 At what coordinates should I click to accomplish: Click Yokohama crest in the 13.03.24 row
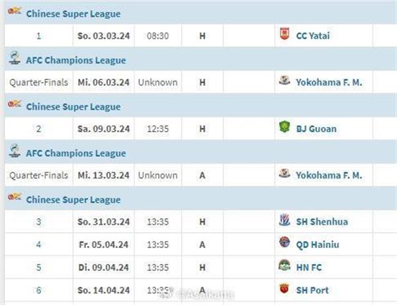click(x=285, y=175)
